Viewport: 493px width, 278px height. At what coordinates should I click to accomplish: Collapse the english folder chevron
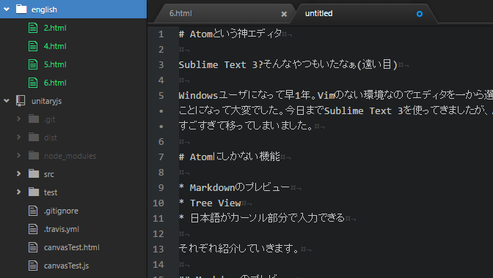[7, 10]
